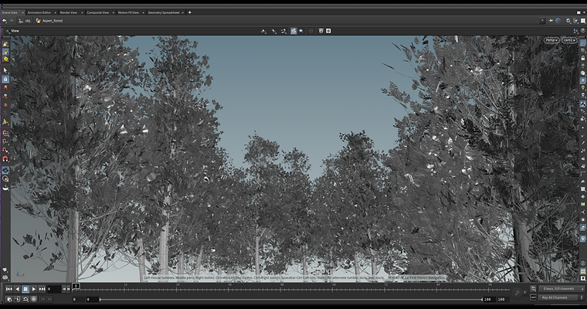Jump to the first frame
This screenshot has width=587, height=309.
(x=8, y=289)
